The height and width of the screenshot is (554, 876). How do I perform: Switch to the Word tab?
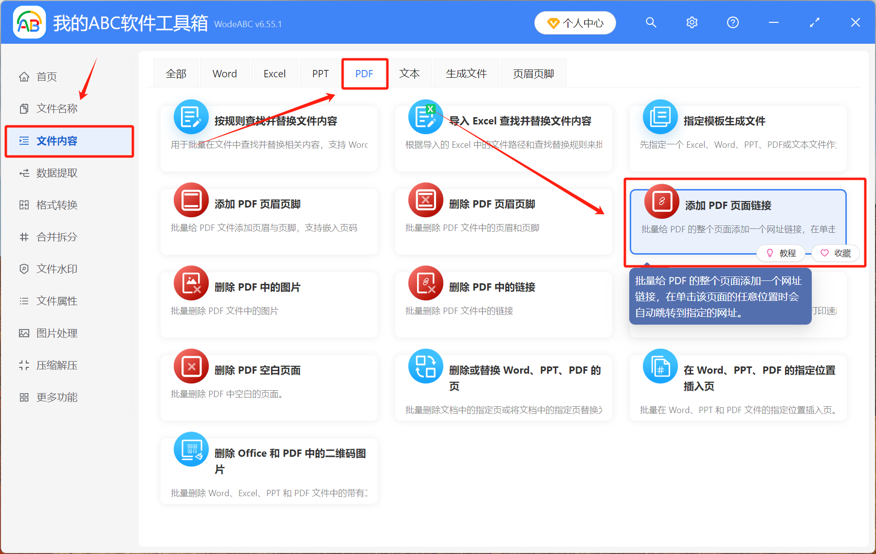pyautogui.click(x=224, y=73)
